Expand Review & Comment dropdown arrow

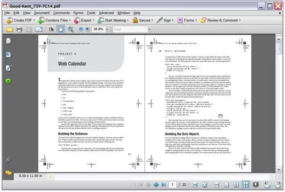coord(240,20)
